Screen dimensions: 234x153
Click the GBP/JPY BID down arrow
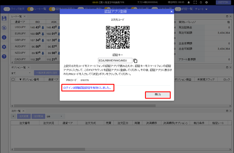(43, 40)
